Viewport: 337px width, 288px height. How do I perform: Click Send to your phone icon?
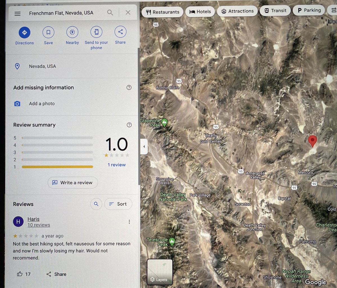(96, 32)
